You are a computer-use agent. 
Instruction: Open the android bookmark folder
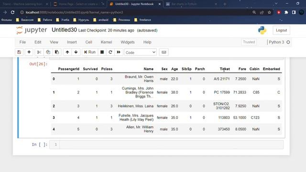[x=101, y=20]
